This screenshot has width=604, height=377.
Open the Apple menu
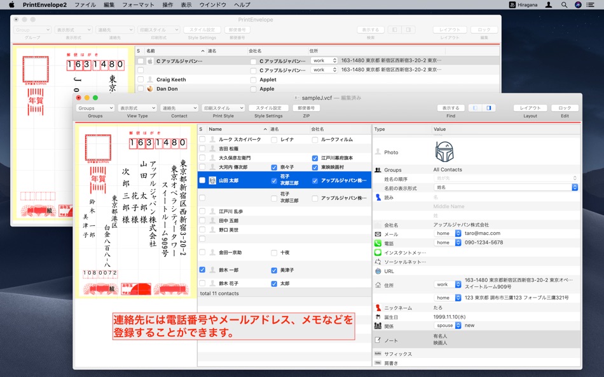[x=11, y=4]
